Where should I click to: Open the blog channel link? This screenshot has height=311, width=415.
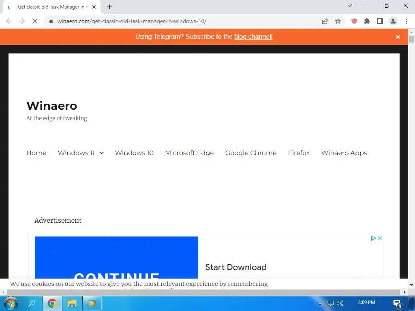click(253, 37)
